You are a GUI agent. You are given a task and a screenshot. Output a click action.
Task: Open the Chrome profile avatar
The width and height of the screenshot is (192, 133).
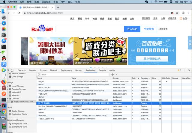(183, 13)
